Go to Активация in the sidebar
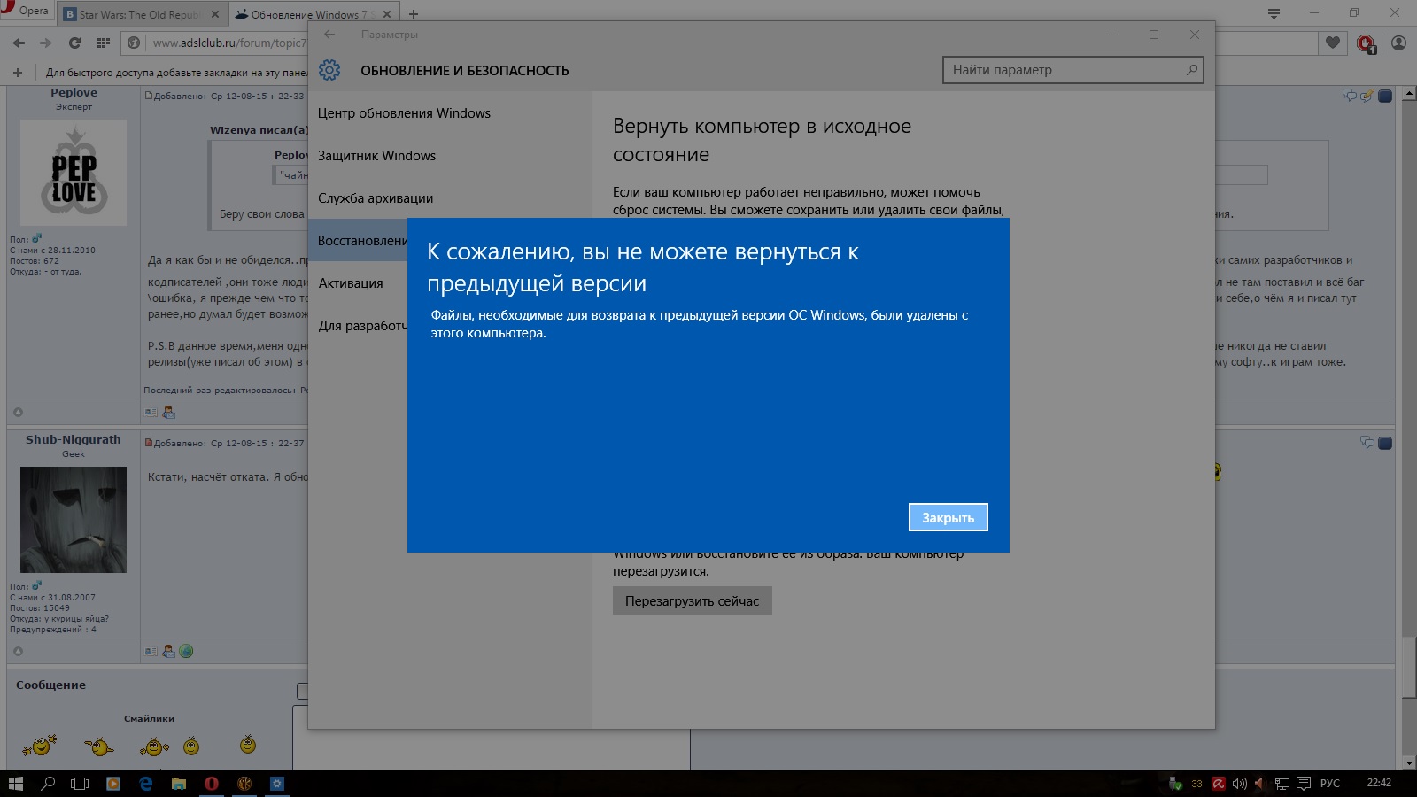Screen dimensions: 1417x797 351,283
